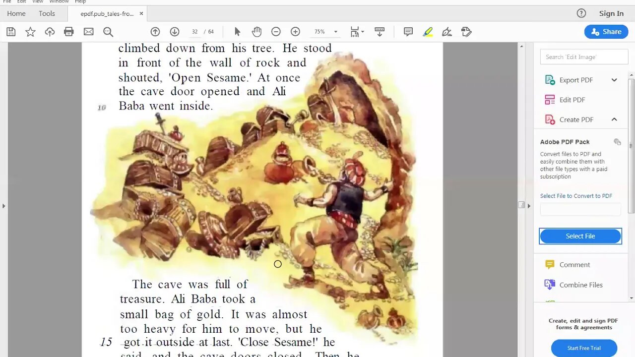635x357 pixels.
Task: Click the read mode scrolling icon
Action: pyautogui.click(x=380, y=32)
